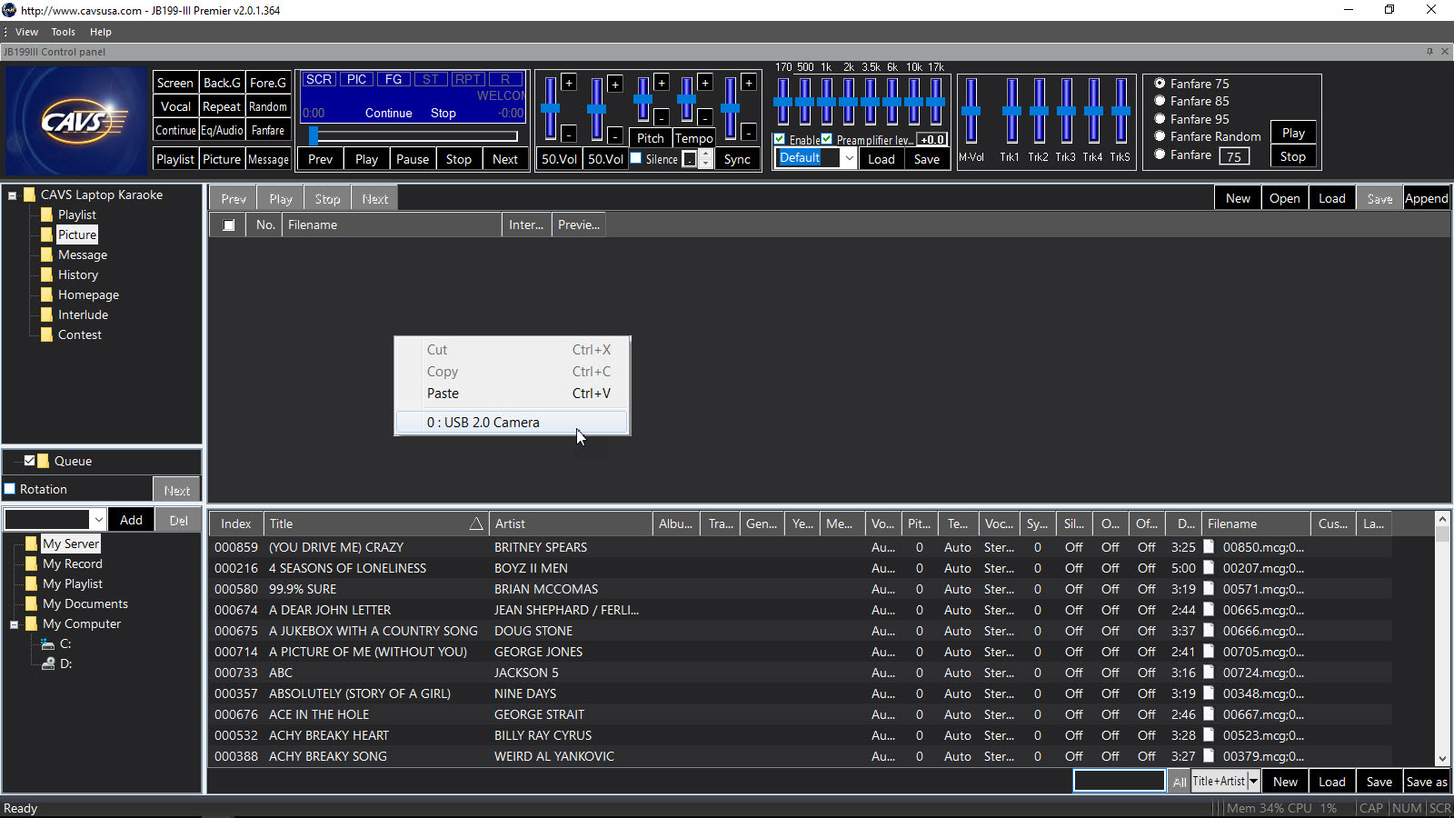Click the Append button in picture list

click(1427, 198)
